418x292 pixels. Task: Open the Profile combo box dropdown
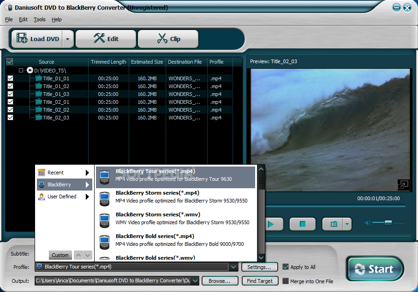point(233,267)
